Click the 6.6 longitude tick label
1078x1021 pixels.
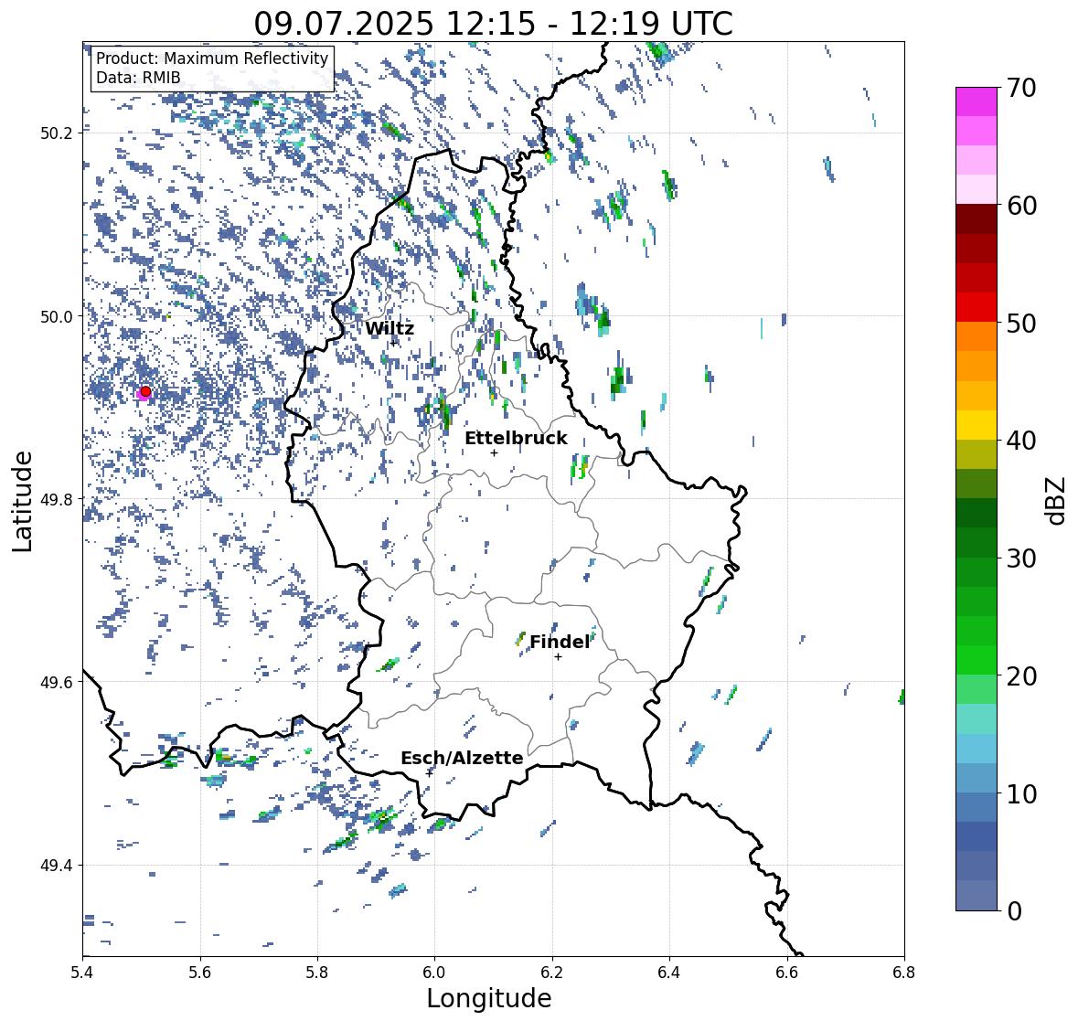[x=786, y=973]
